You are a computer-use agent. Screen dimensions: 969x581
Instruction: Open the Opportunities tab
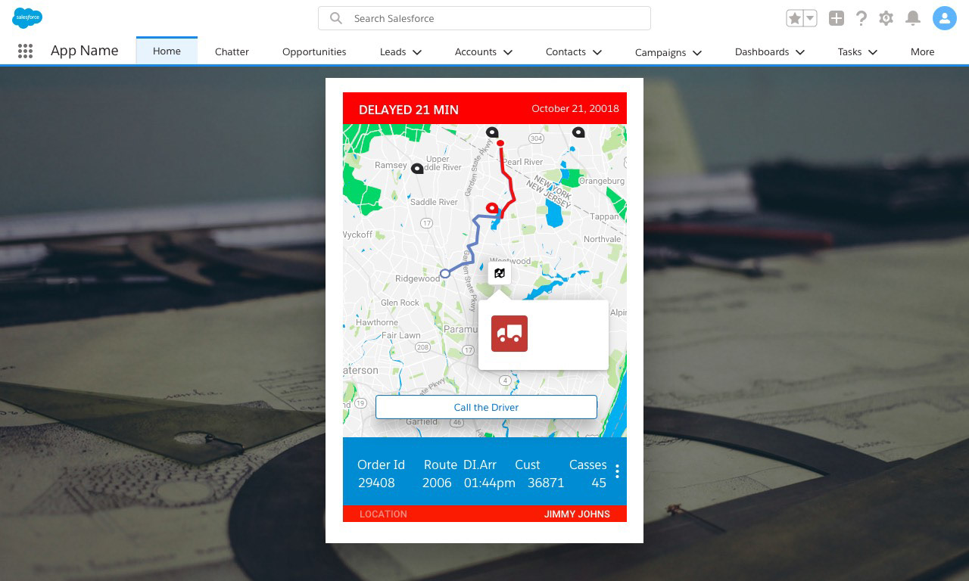pyautogui.click(x=314, y=51)
